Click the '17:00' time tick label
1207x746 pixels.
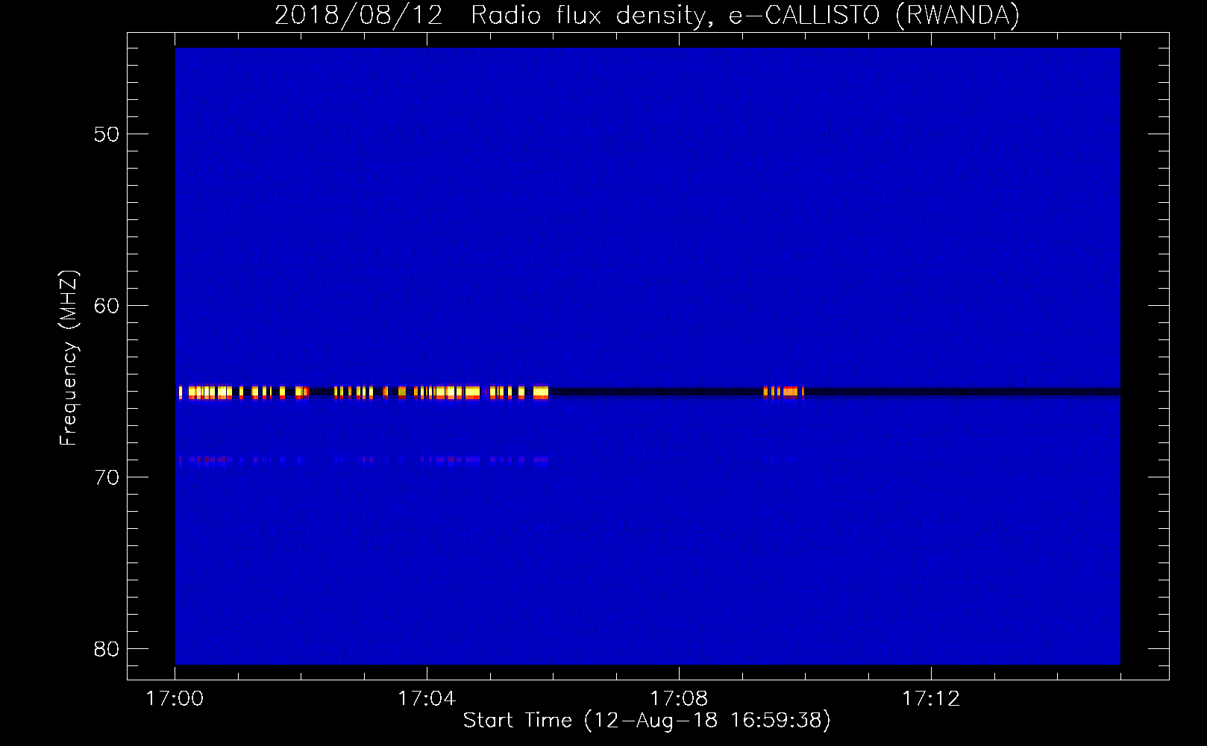point(175,699)
